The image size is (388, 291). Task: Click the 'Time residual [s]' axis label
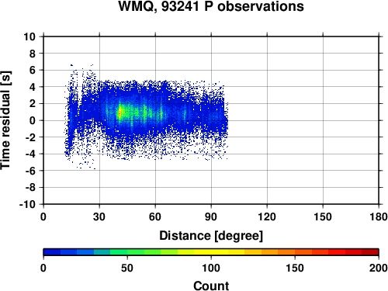(6, 120)
